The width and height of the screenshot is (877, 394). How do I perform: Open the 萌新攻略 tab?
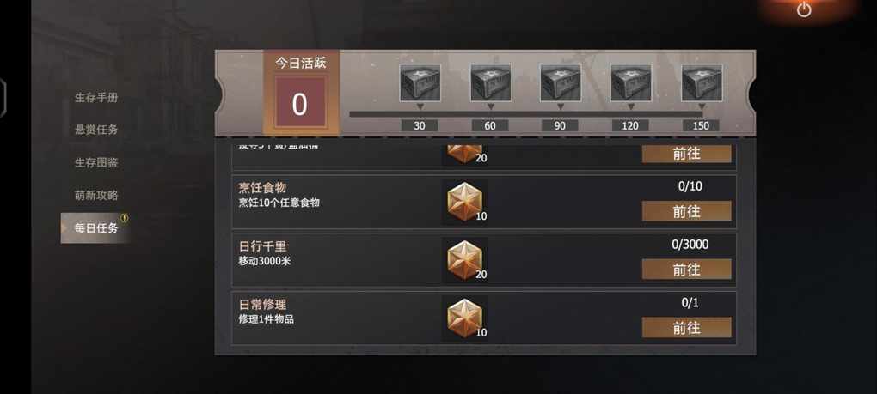tap(96, 196)
